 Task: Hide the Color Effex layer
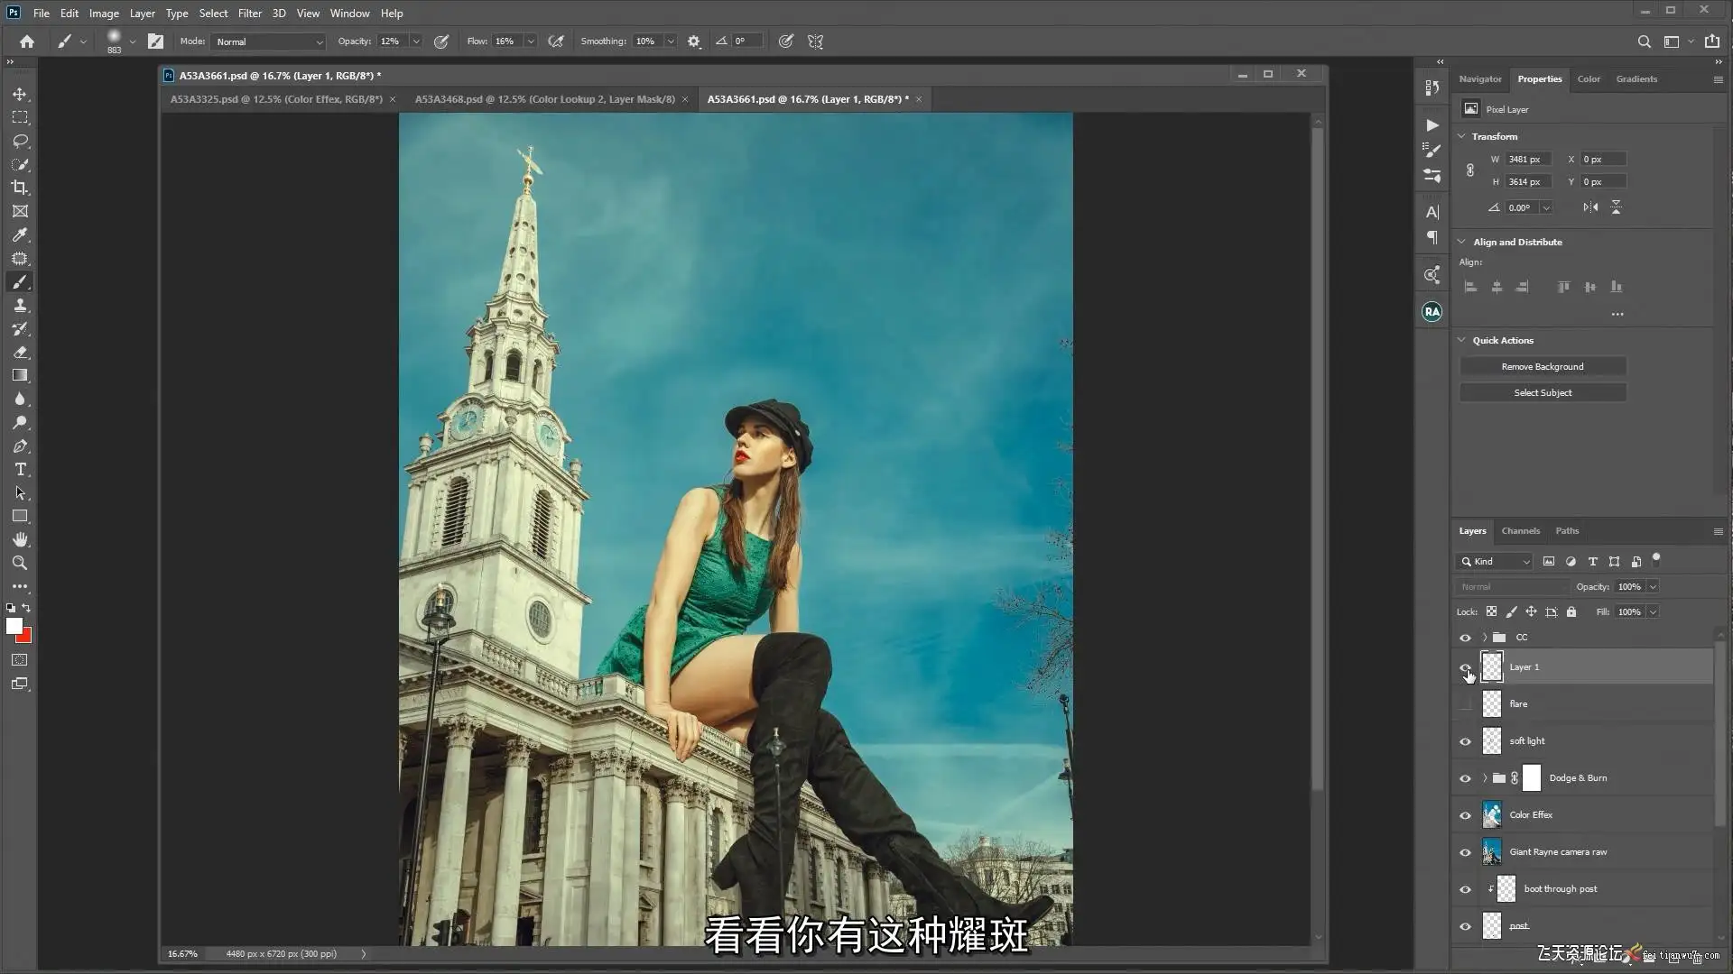coord(1465,815)
